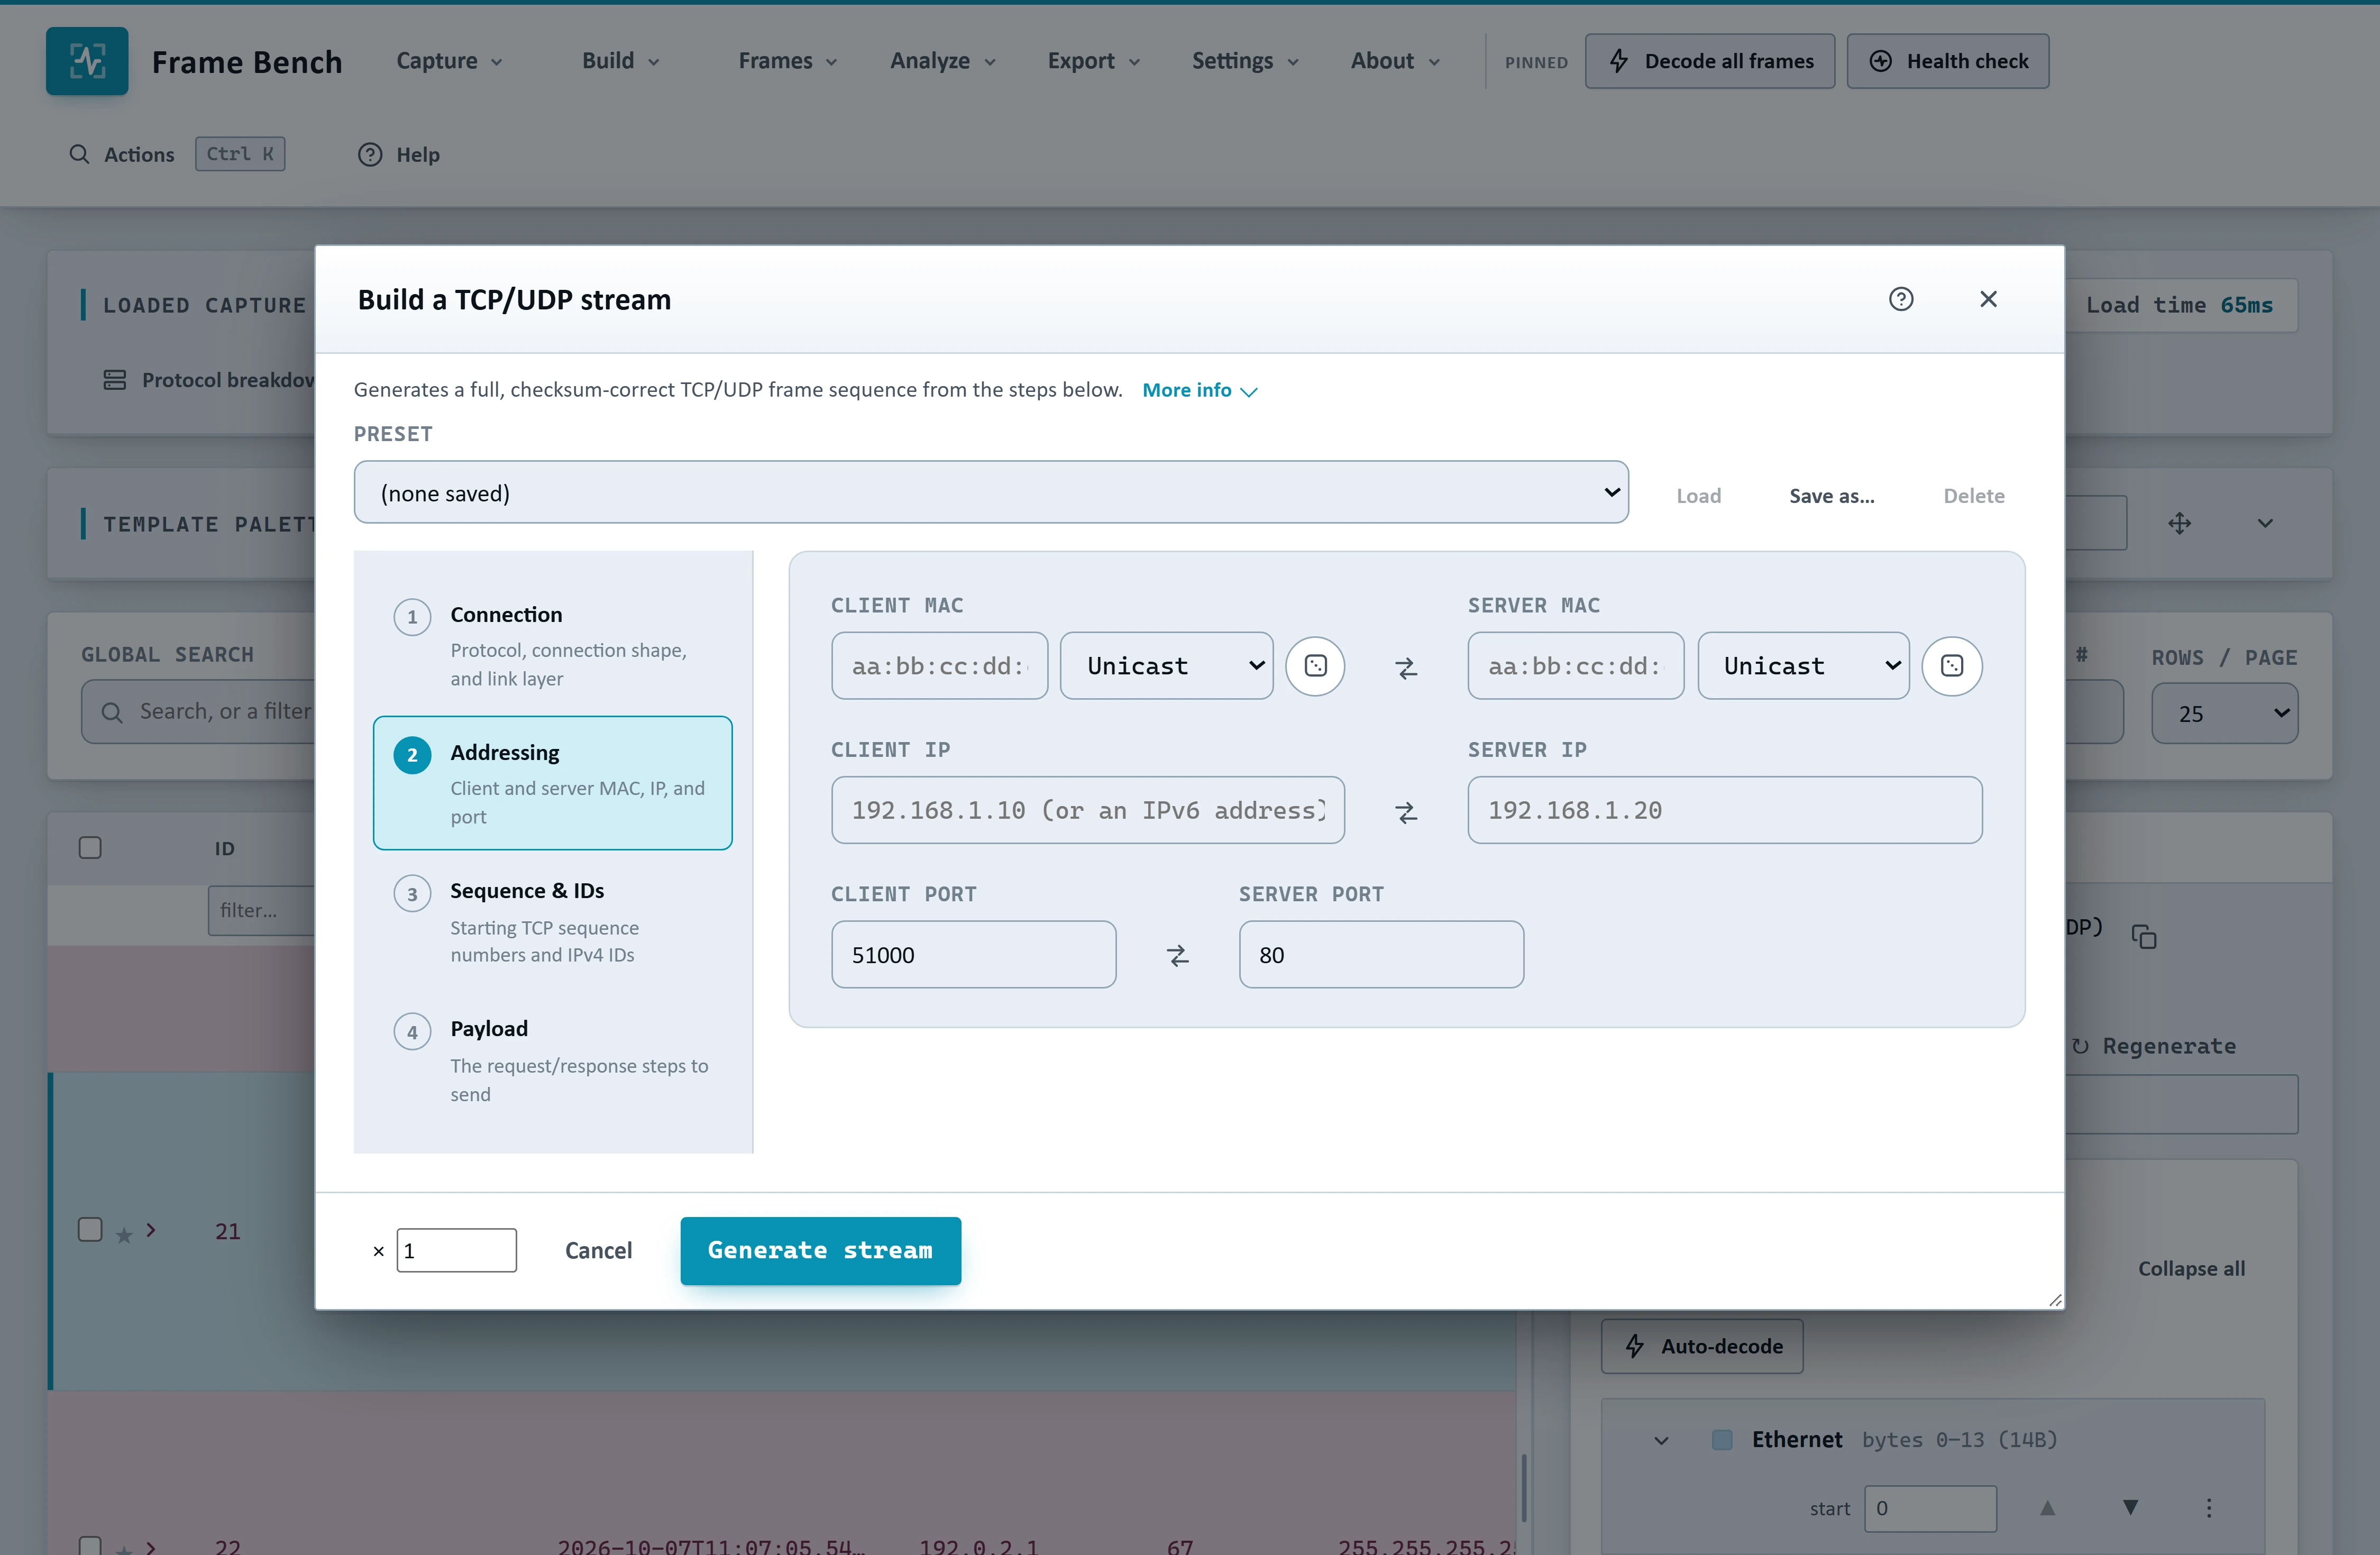Star frame row 21
The height and width of the screenshot is (1555, 2380).
124,1235
